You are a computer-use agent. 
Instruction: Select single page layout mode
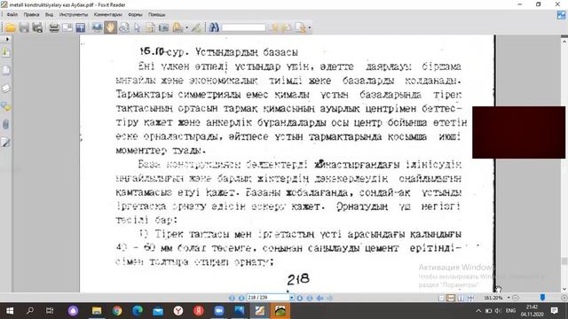(x=441, y=298)
